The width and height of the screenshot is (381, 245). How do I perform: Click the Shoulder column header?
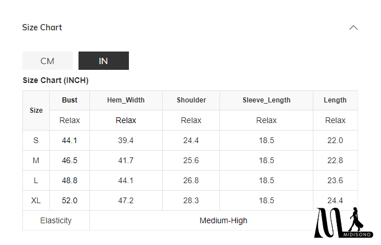click(191, 100)
